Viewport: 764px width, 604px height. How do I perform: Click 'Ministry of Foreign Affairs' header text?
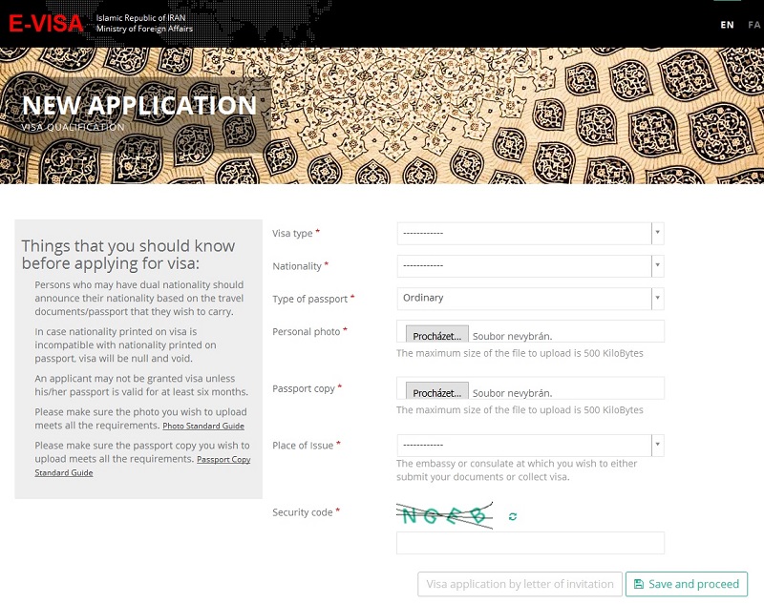point(144,29)
